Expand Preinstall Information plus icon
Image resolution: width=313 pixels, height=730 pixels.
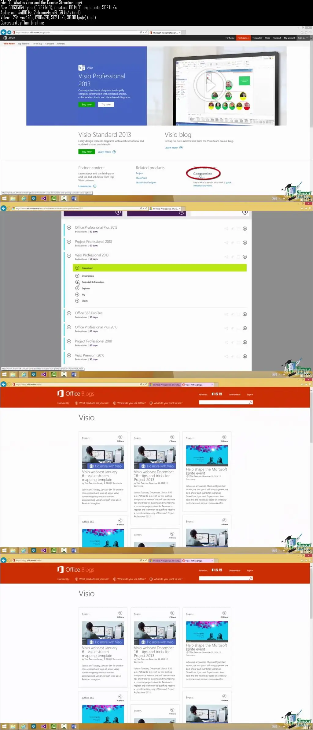(x=77, y=282)
